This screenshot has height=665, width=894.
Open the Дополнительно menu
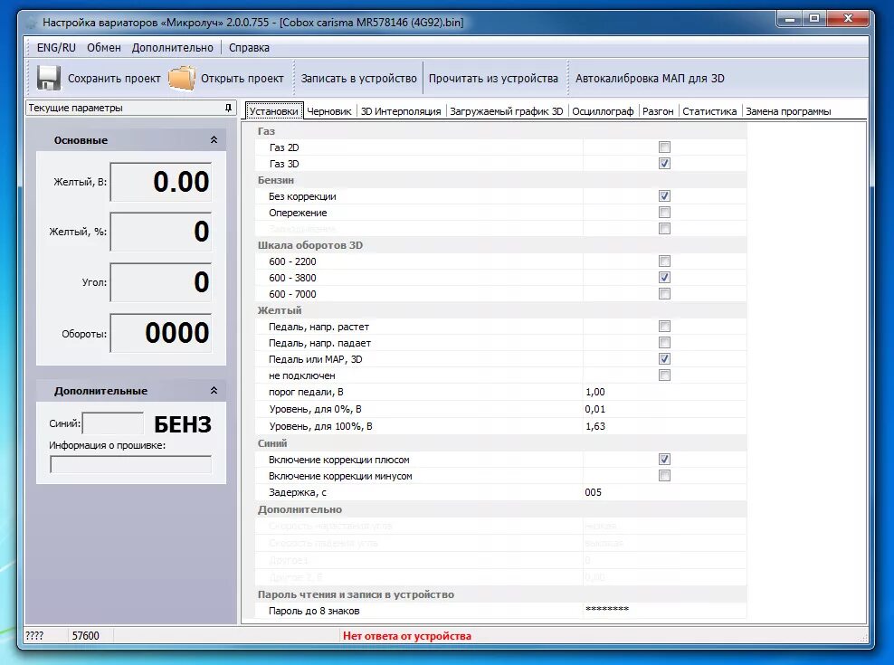click(172, 48)
